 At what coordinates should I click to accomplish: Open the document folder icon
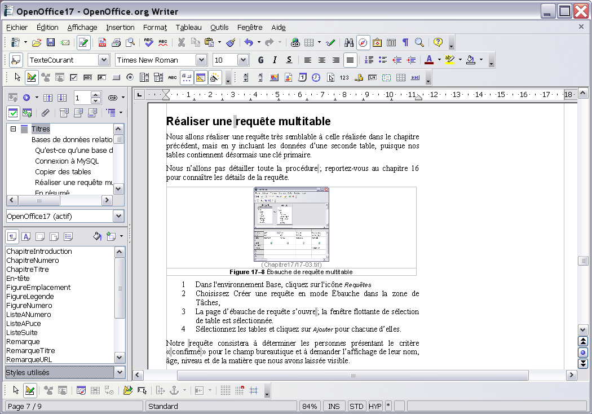click(37, 43)
